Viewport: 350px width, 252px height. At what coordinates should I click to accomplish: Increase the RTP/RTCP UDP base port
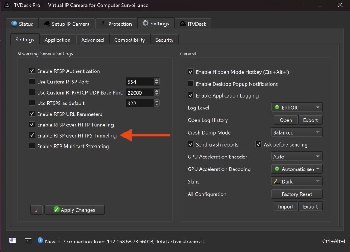(157, 91)
